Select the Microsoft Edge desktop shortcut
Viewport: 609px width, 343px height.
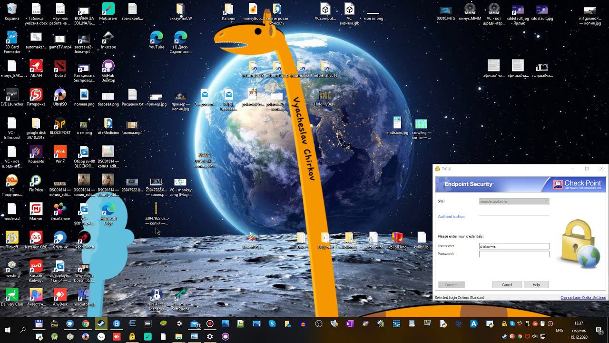(x=108, y=214)
